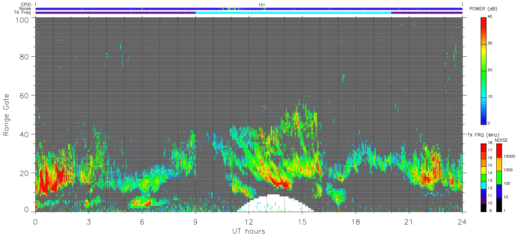The height and width of the screenshot is (240, 520).
Task: Click the x-axis tick label '15'
Action: pos(302,222)
